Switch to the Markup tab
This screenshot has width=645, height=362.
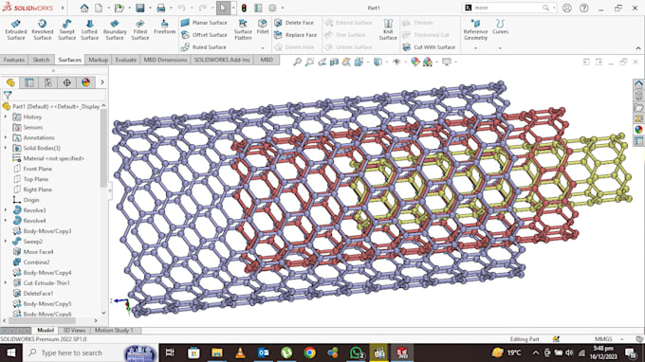99,60
